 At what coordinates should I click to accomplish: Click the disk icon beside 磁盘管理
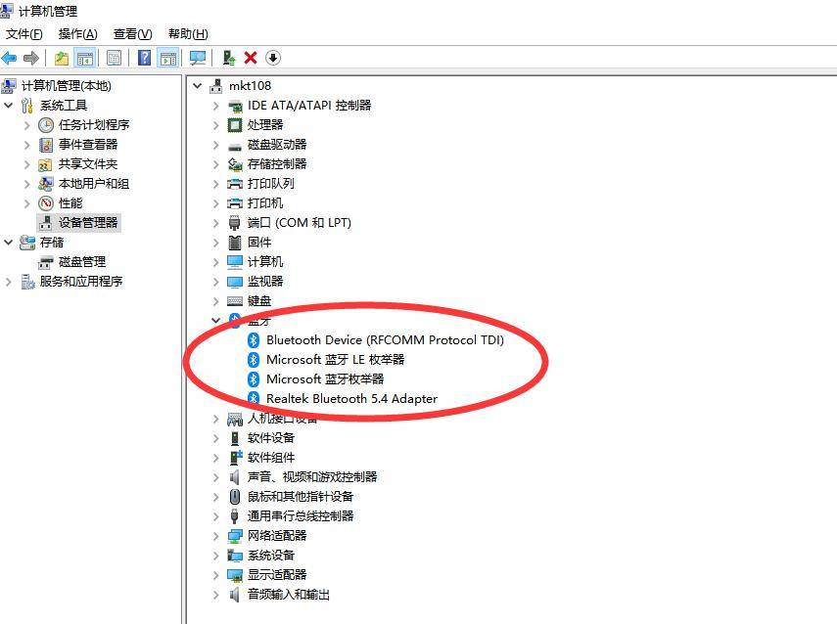point(46,262)
